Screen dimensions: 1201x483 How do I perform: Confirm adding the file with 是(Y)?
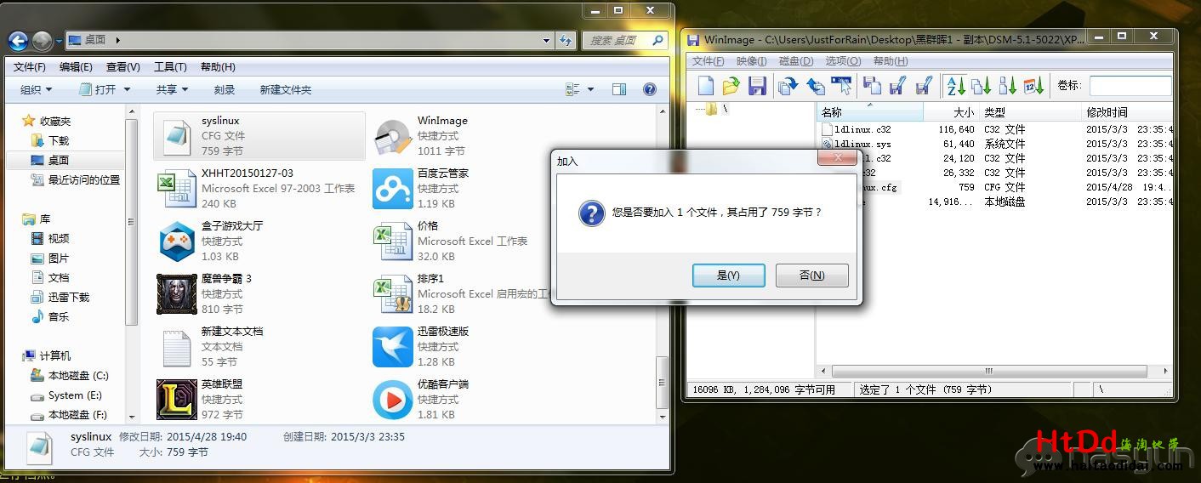click(x=728, y=276)
